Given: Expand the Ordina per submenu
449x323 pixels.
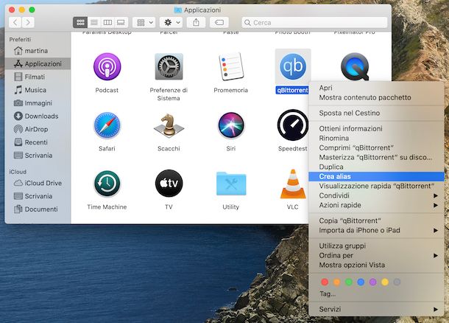Looking at the screenshot, I should click(x=376, y=255).
